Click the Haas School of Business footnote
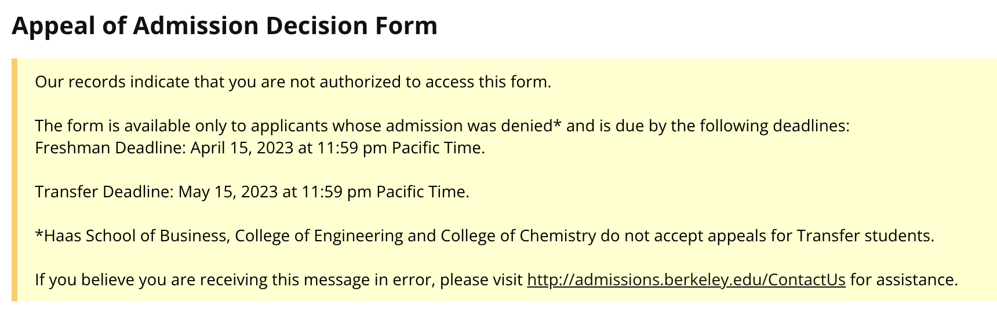This screenshot has width=997, height=309. (484, 236)
